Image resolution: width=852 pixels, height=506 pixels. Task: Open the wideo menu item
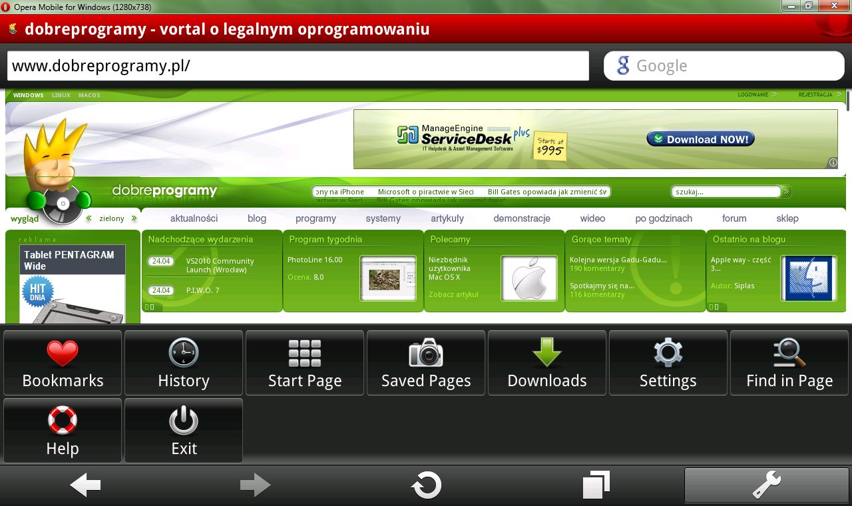592,218
